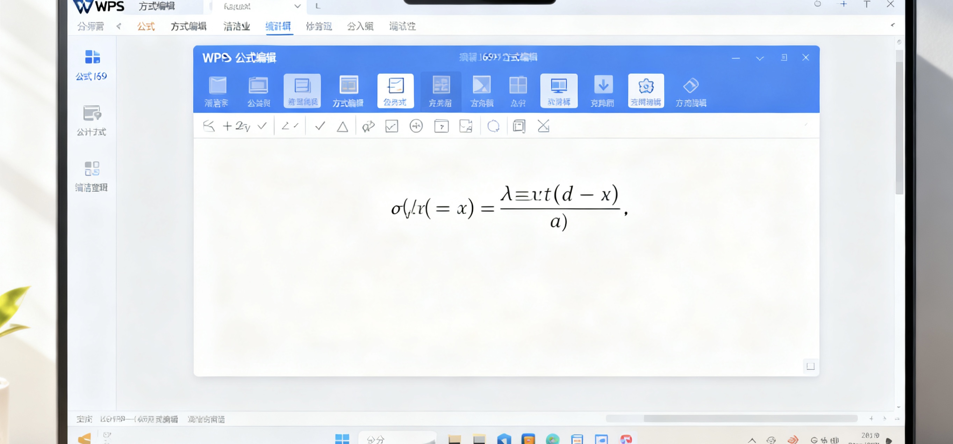This screenshot has height=444, width=953.
Task: Click the copy icon near the toolbar's right end
Action: click(x=519, y=126)
